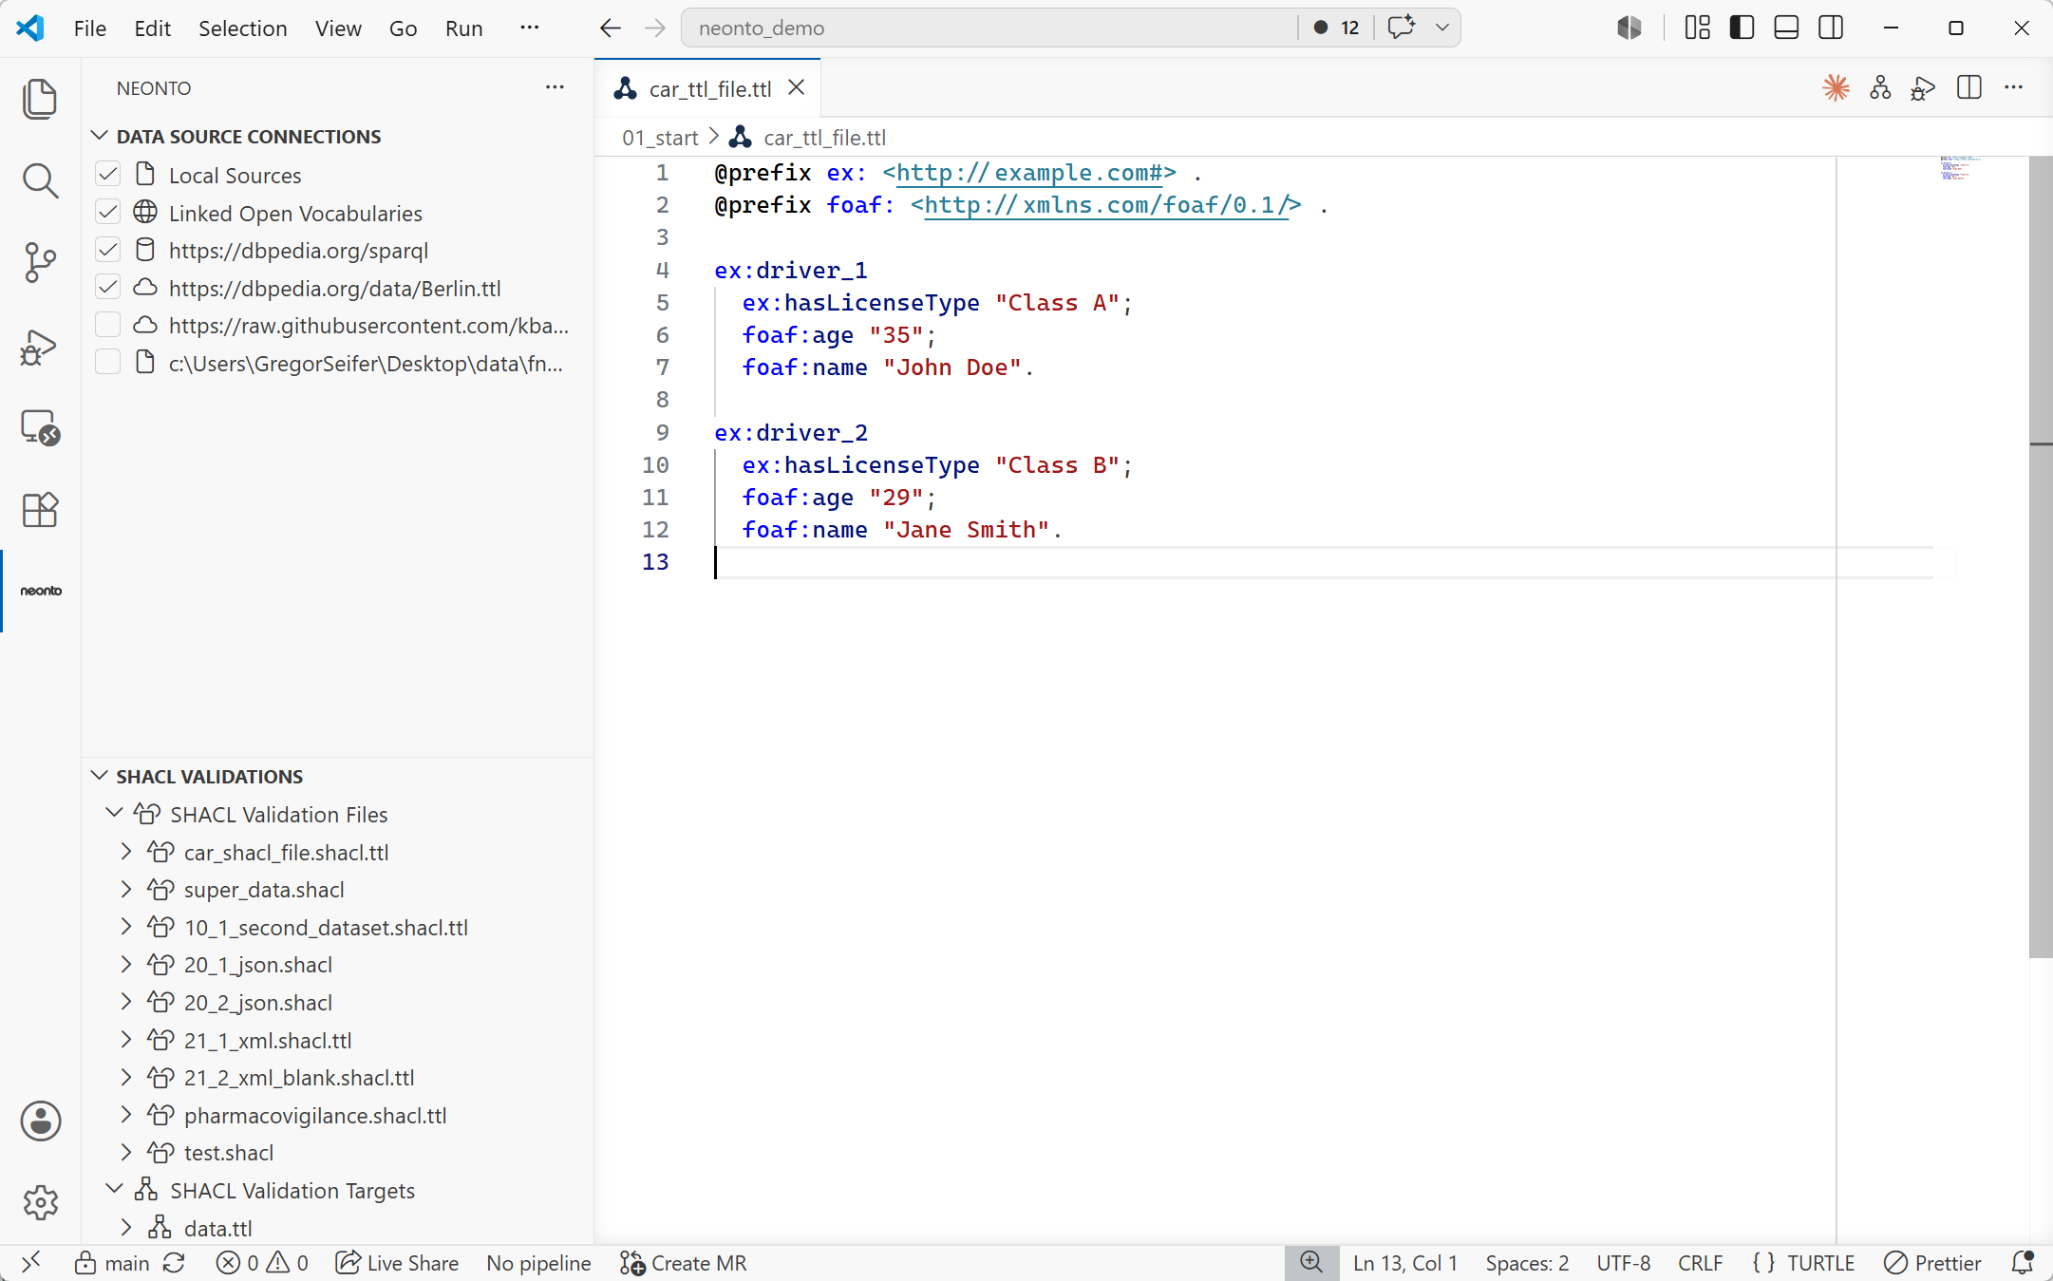Open NEONTO panel more actions ellipsis
Viewport: 2053px width, 1281px height.
[555, 88]
